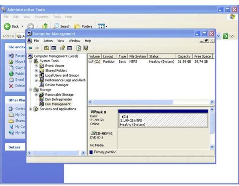Select Event Viewer in the tree
239x186 pixels.
tap(55, 66)
